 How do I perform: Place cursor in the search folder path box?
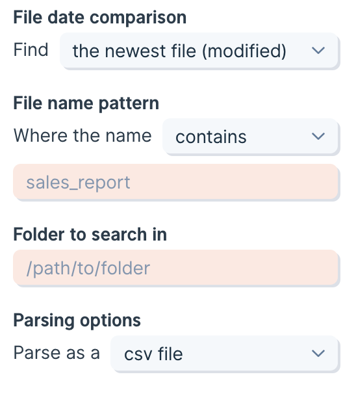[175, 268]
